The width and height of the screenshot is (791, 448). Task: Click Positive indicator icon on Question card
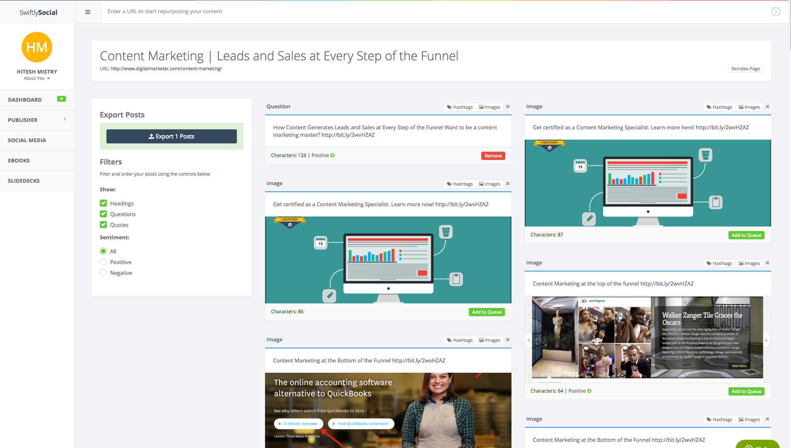coord(332,155)
